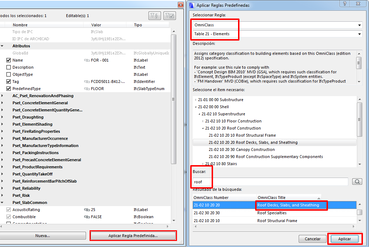Toggle the Combustible checkbox
Image resolution: width=369 pixels, height=247 pixels.
pos(9,217)
